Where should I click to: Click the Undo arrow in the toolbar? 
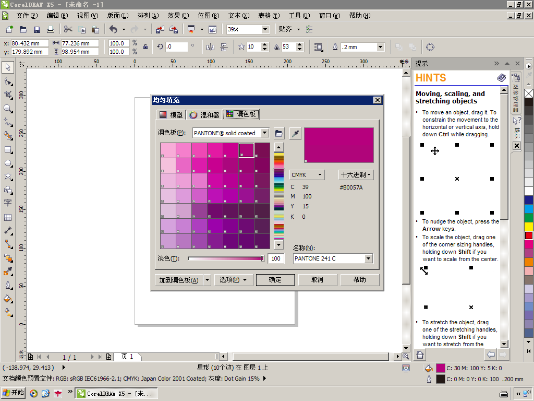click(113, 30)
